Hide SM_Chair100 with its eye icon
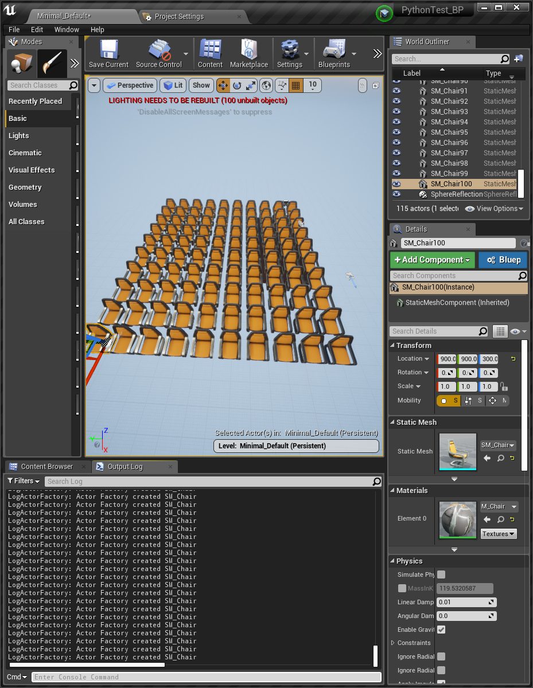533x688 pixels. click(396, 184)
